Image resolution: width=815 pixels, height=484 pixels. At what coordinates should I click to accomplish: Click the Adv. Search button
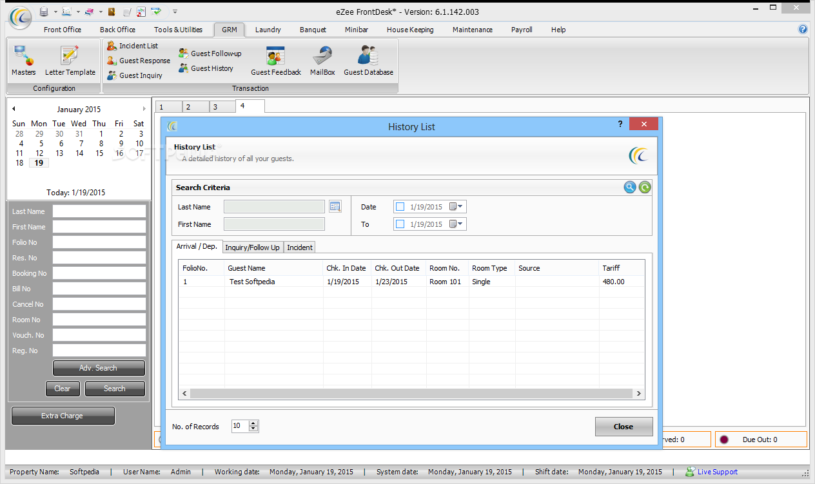pyautogui.click(x=99, y=368)
